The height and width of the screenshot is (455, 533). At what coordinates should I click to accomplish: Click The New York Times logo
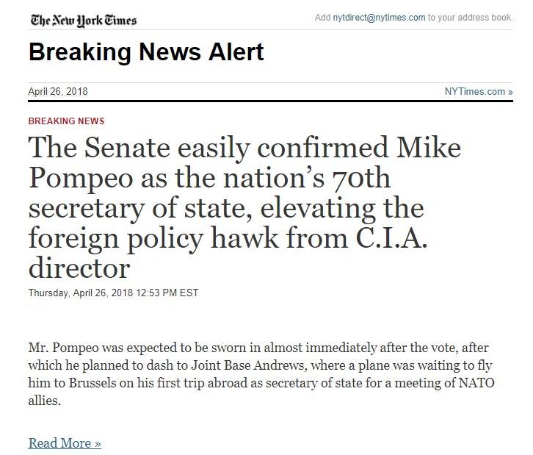(x=81, y=20)
